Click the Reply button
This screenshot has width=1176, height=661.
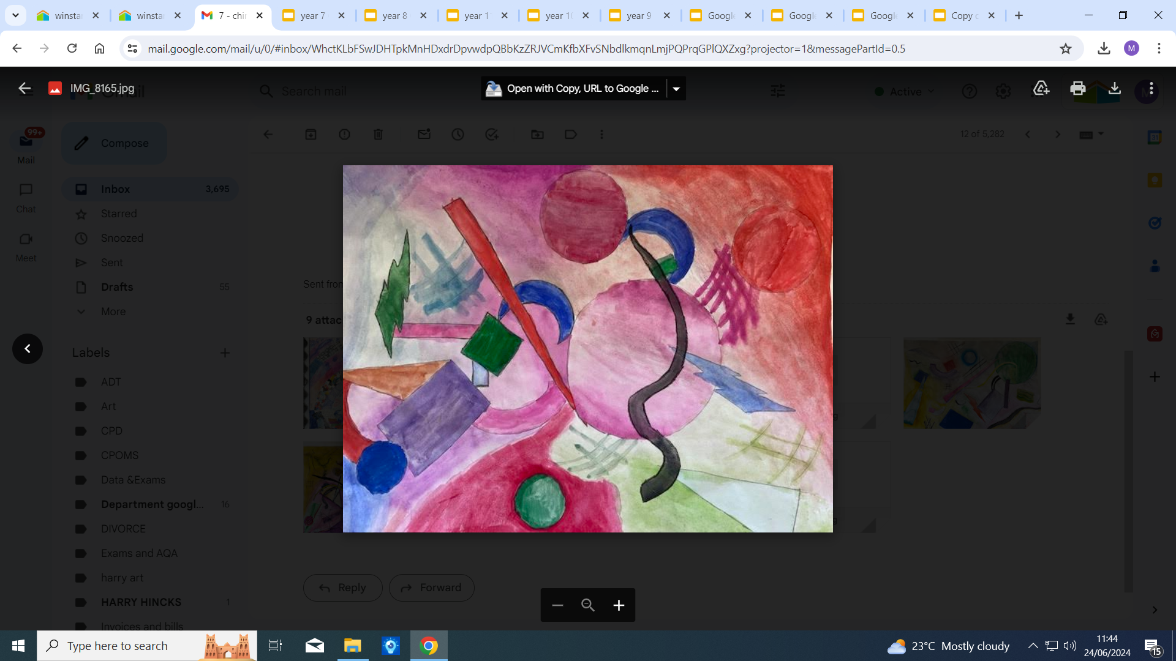[342, 588]
